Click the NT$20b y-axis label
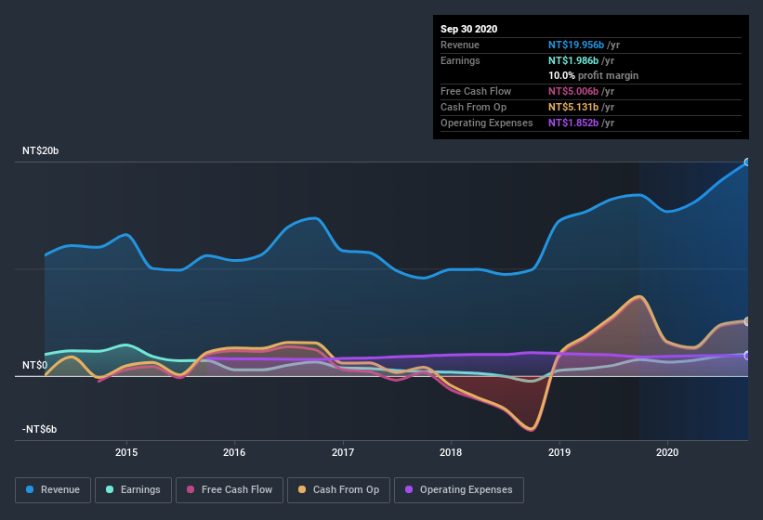Viewport: 763px width, 520px height. click(40, 150)
